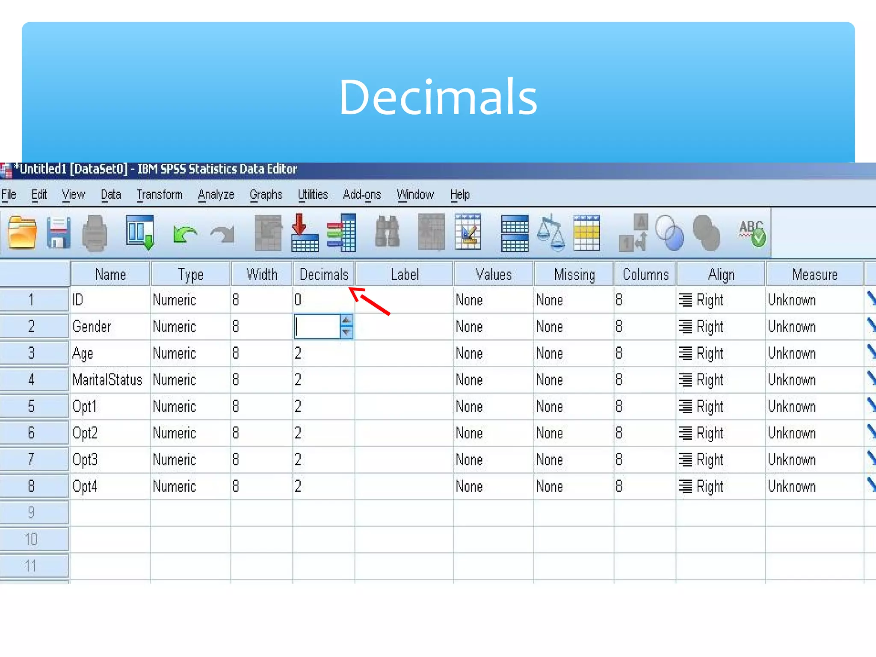Select the Align column header
This screenshot has width=876, height=657.
click(x=721, y=274)
